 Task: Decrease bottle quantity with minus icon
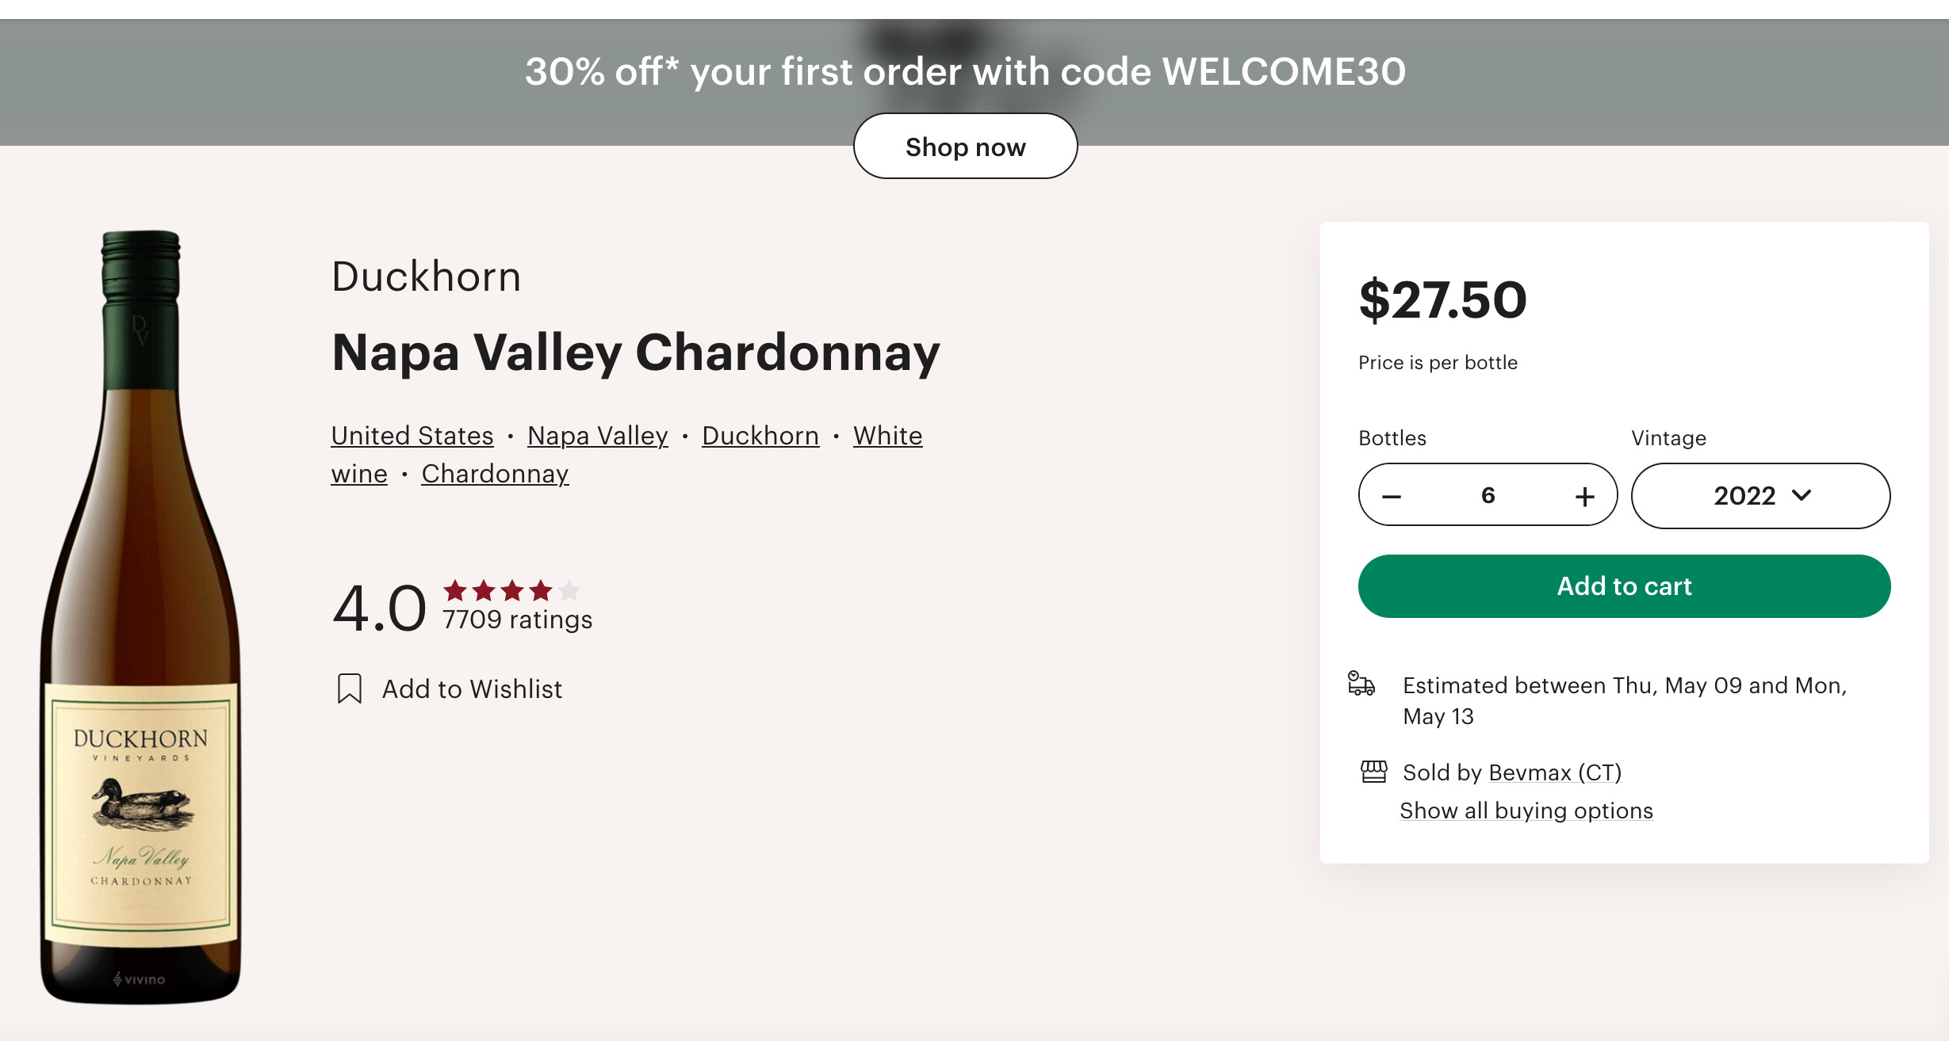1392,497
